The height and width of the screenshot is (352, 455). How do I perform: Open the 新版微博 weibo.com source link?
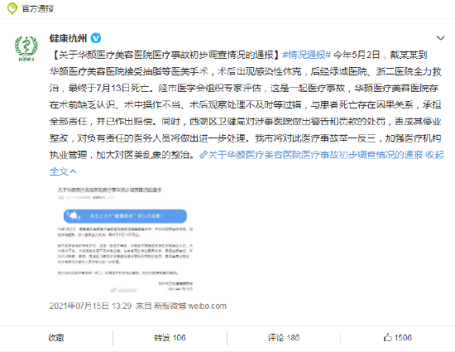pyautogui.click(x=190, y=306)
